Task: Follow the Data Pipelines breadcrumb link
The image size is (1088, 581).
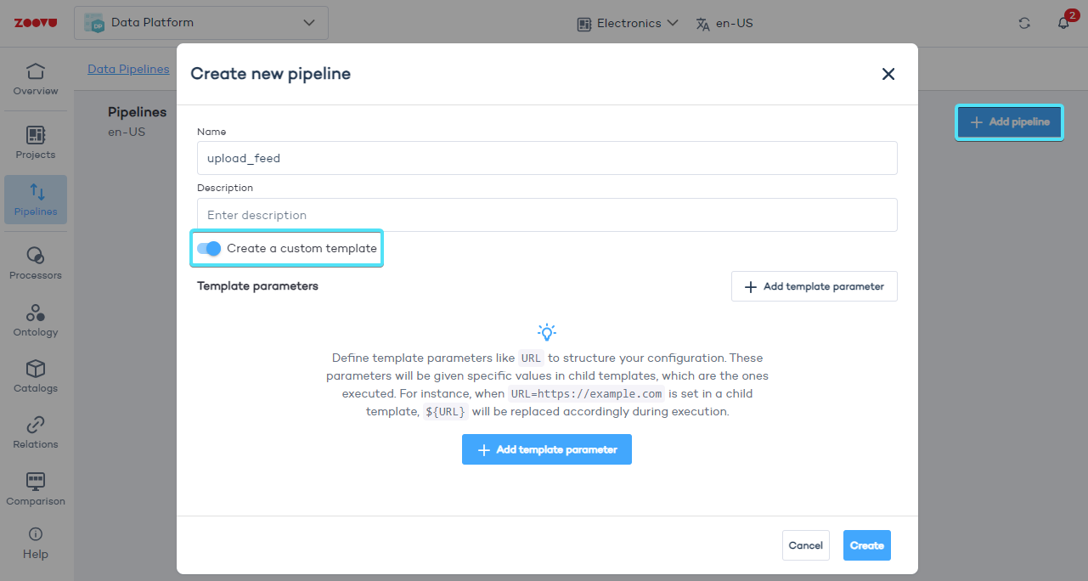Action: point(128,69)
